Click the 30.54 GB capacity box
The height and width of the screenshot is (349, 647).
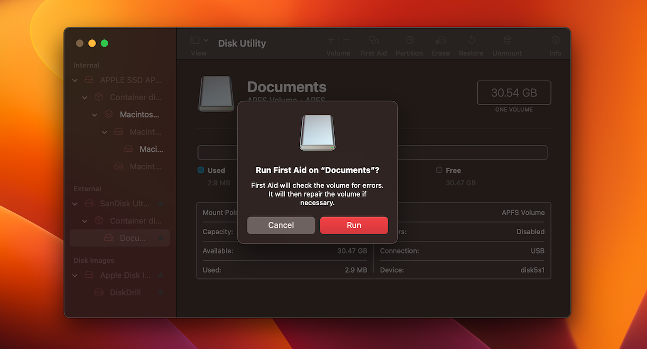514,93
